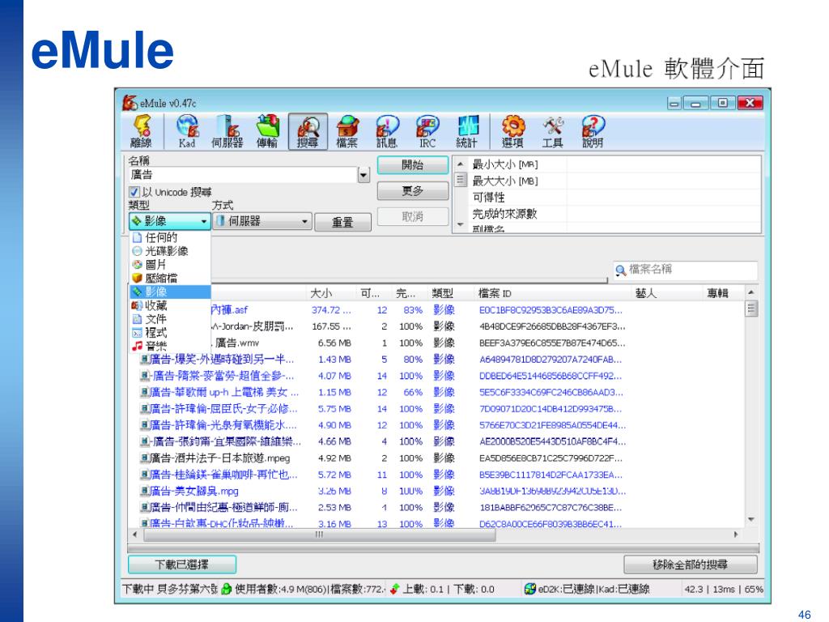Screen dimensions: 829x622
Task: Open the 選項 options toolbar icon
Action: coord(512,131)
